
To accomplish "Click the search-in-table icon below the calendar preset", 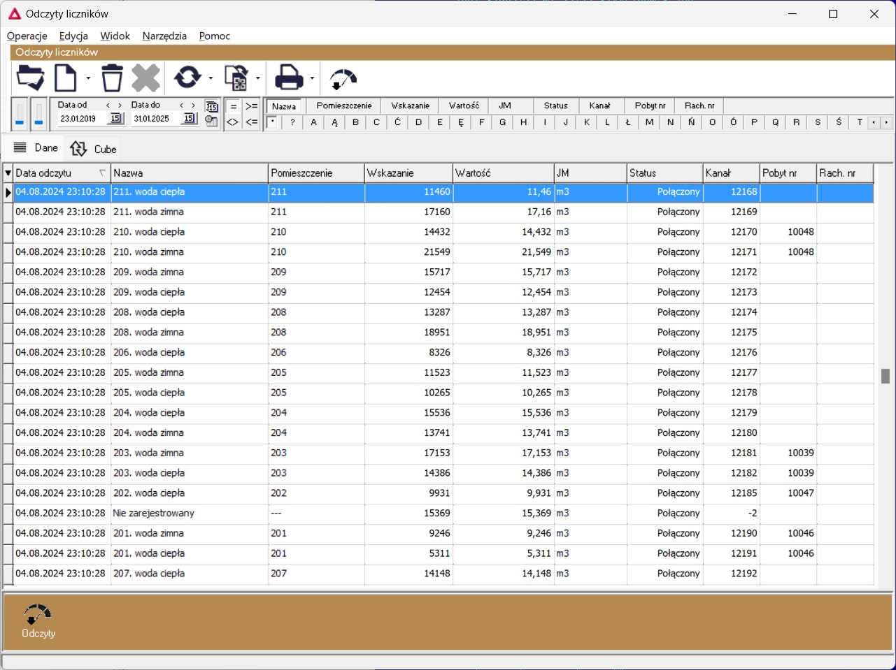I will pos(211,121).
